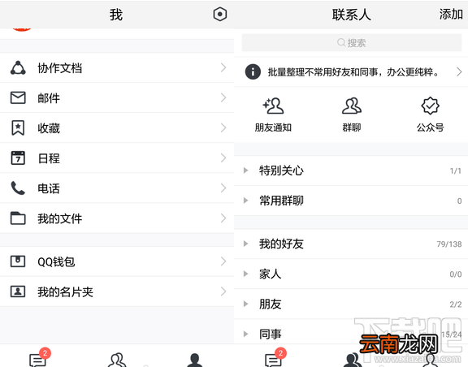Click the 0/0 count of 家人

[x=456, y=274]
